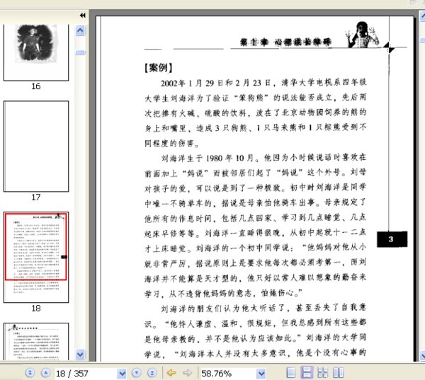Go to the next page button
Image resolution: width=425 pixels, height=380 pixels.
pos(137,373)
